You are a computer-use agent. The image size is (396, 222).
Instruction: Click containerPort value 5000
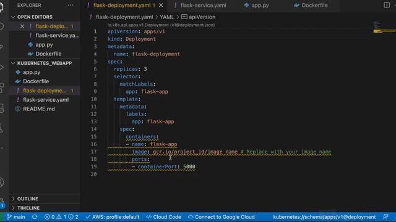coord(189,166)
